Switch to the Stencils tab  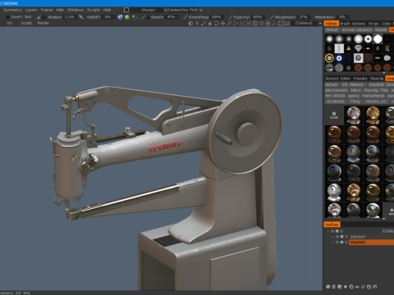[377, 79]
